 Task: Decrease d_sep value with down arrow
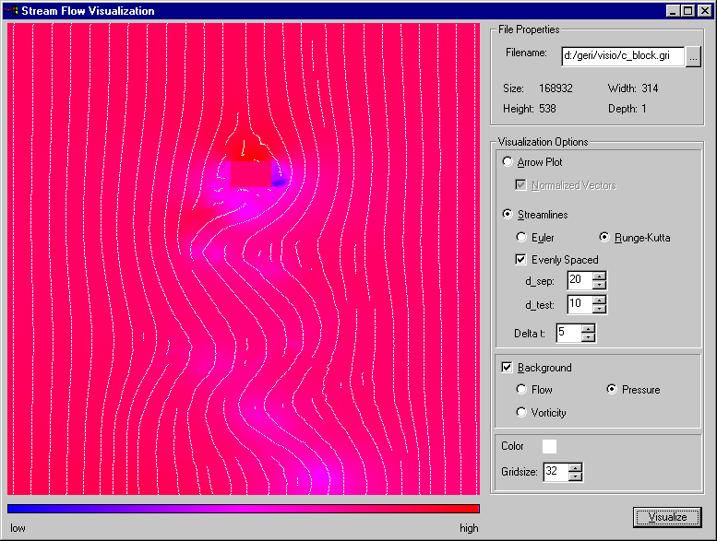click(600, 285)
